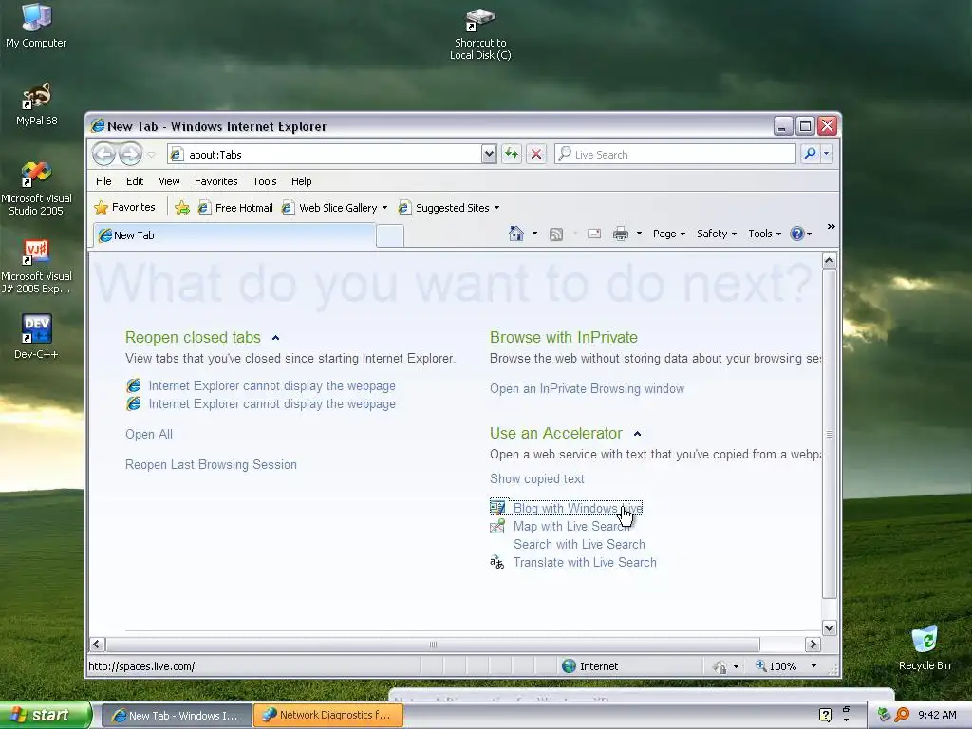Open the zoom level 100% dropdown
The image size is (972, 729).
tap(813, 666)
